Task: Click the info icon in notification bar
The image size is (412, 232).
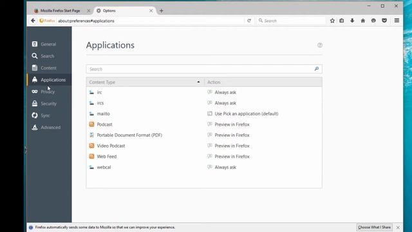Action: click(31, 227)
